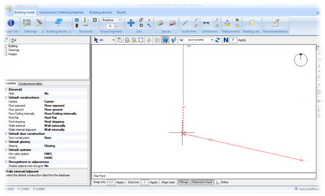Toggle Ortho mode
Image resolution: width=325 pixels, height=196 pixels.
click(222, 182)
